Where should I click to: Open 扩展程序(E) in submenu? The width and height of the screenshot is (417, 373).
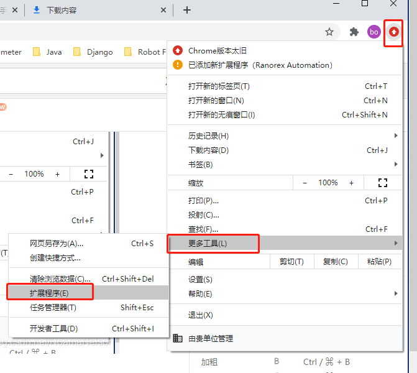pos(89,293)
